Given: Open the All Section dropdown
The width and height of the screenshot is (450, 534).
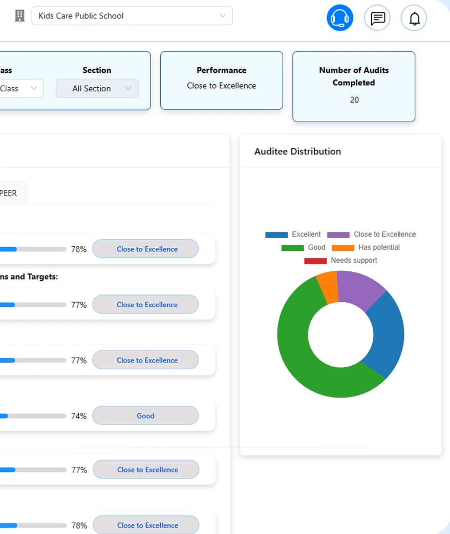Looking at the screenshot, I should point(97,89).
